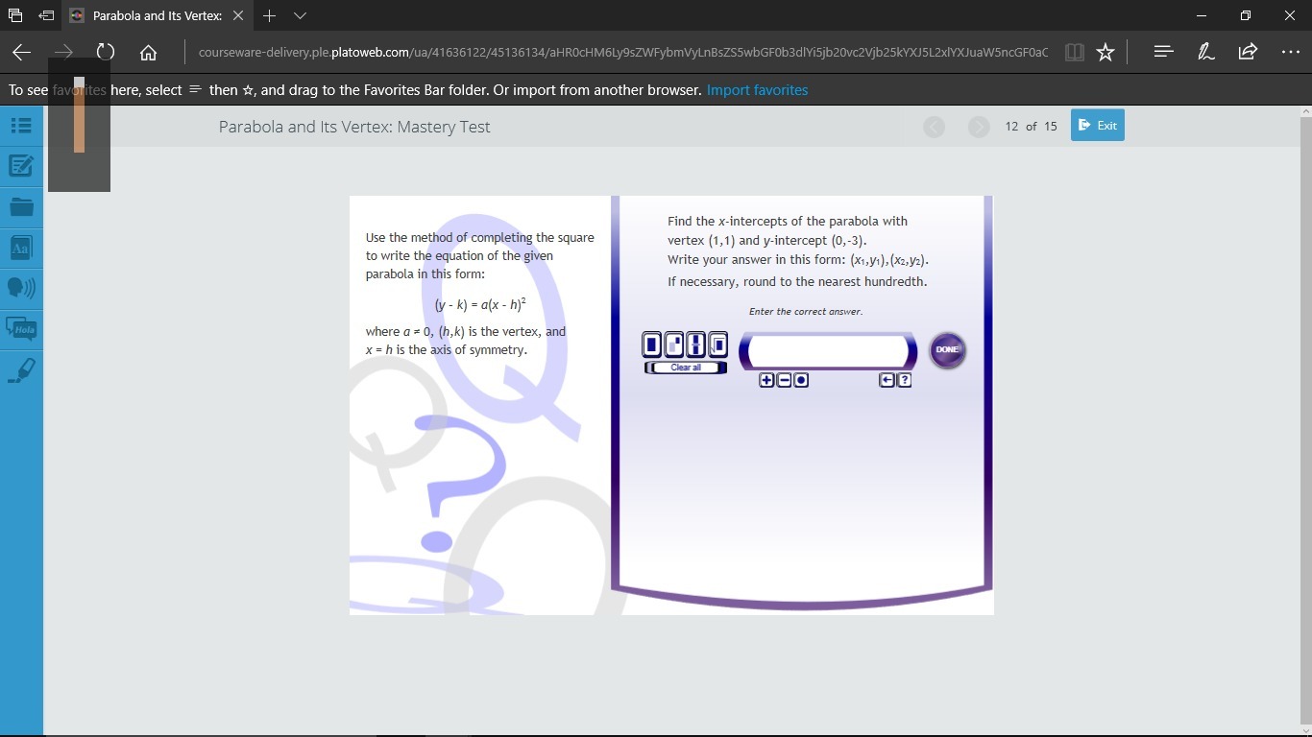Show the tabs you've set aside
The width and height of the screenshot is (1312, 737).
pyautogui.click(x=15, y=15)
